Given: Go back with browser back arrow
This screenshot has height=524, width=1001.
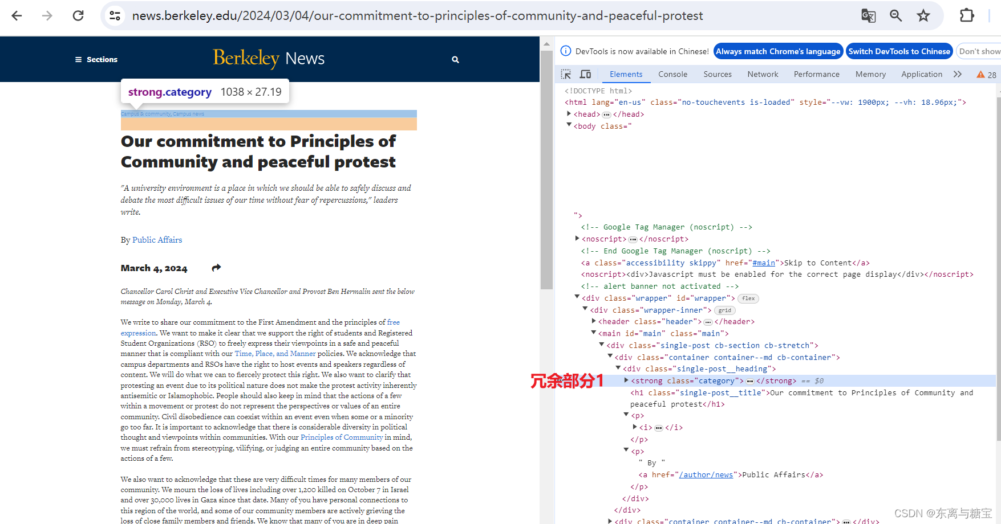Looking at the screenshot, I should pyautogui.click(x=17, y=16).
